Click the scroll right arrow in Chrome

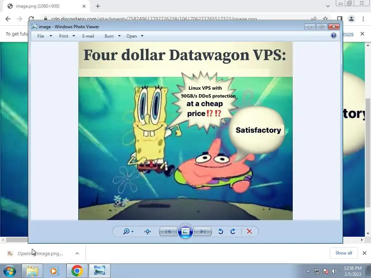(x=362, y=240)
